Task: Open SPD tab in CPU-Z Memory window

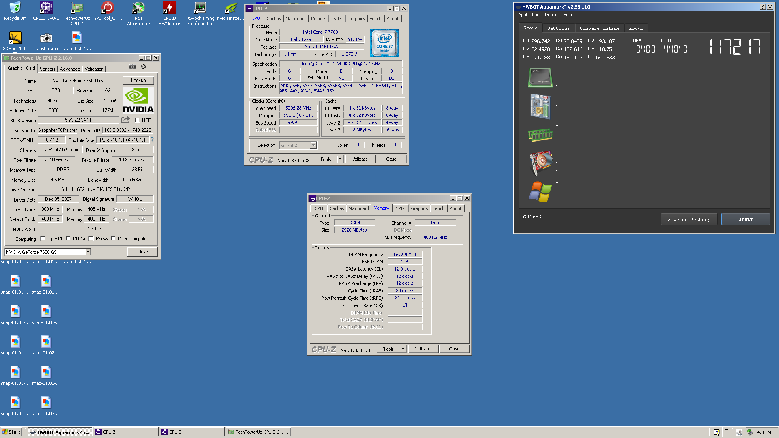Action: pyautogui.click(x=400, y=208)
